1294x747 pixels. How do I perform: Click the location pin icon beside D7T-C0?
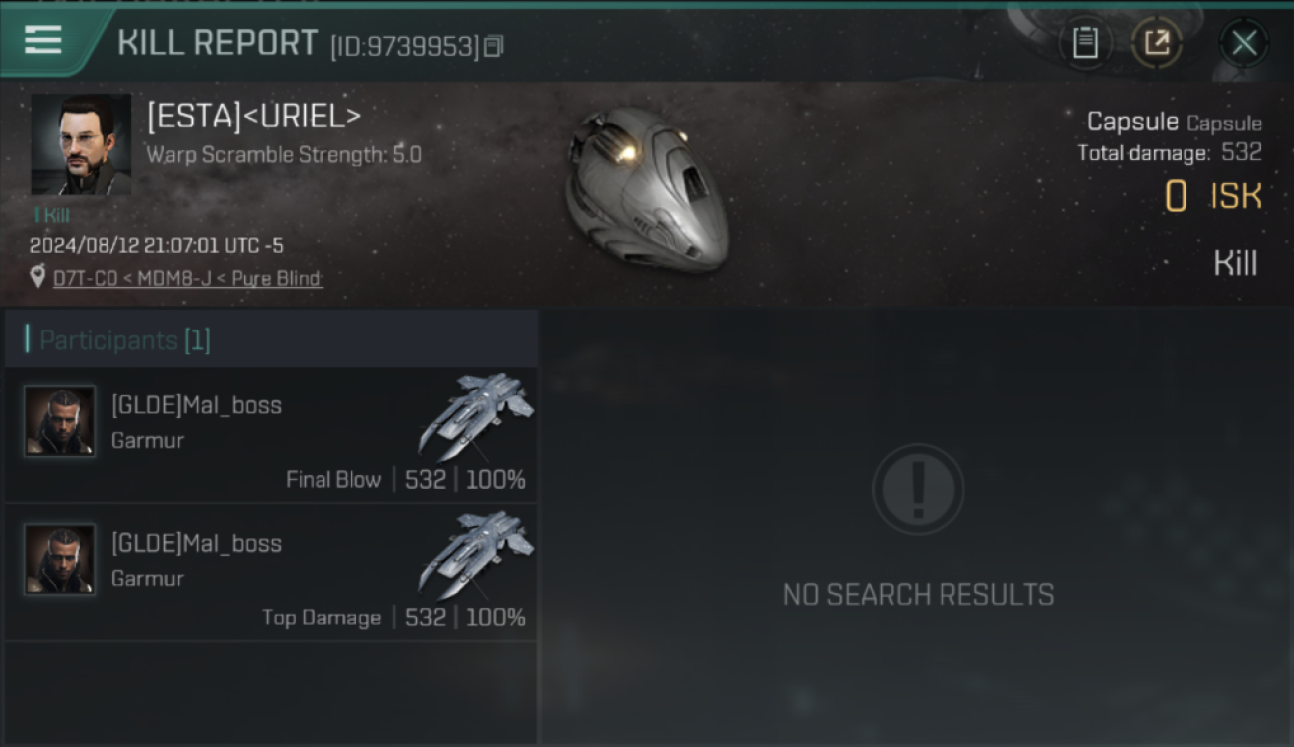point(38,278)
